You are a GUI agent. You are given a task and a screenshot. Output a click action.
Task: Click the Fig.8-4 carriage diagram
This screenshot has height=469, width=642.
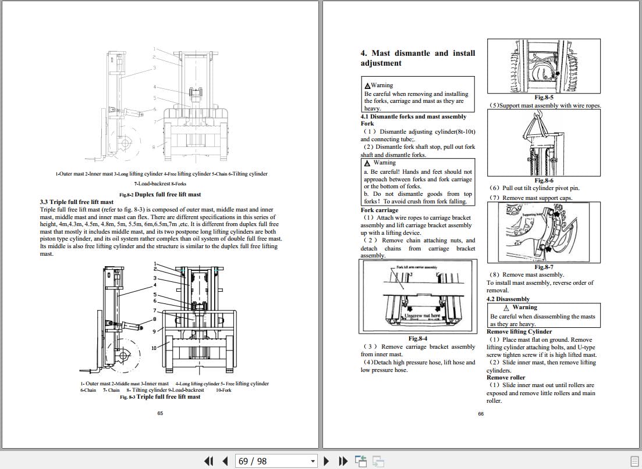tap(418, 296)
